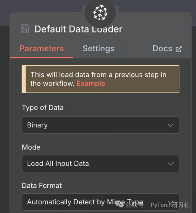Viewport: 196px width, 213px height.
Task: Open the Type of Data dropdown
Action: [x=100, y=125]
